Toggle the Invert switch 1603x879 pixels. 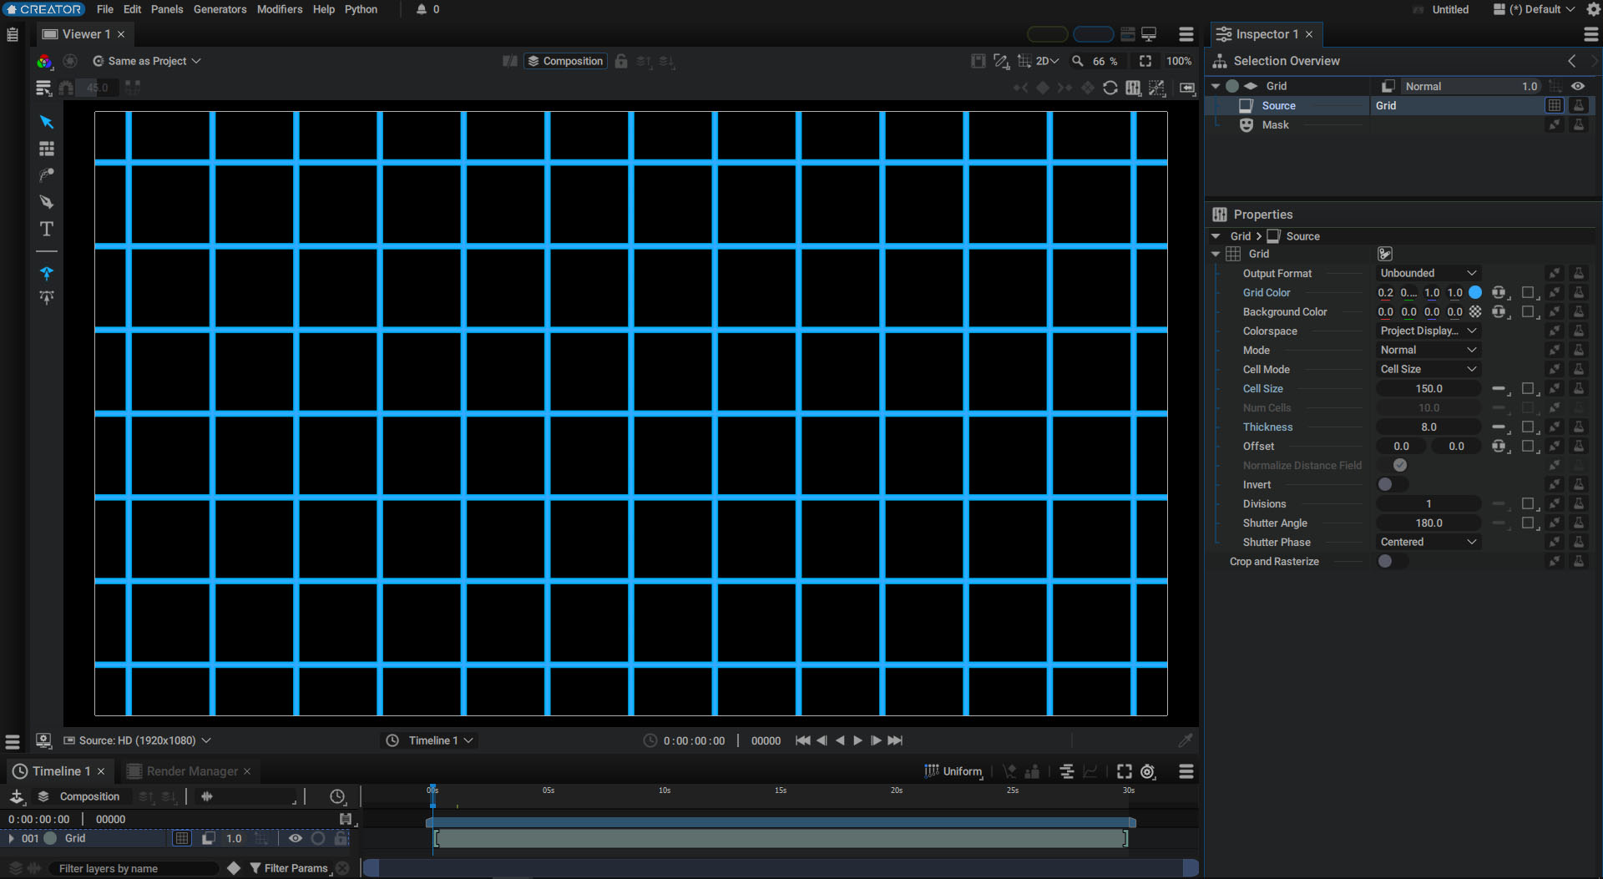coord(1392,484)
